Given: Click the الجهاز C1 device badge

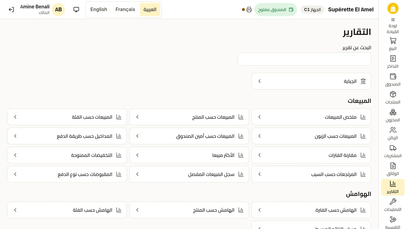Looking at the screenshot, I should (x=312, y=10).
